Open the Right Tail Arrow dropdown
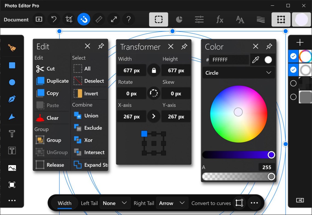Viewport: 312px width, 215px height. click(172, 203)
